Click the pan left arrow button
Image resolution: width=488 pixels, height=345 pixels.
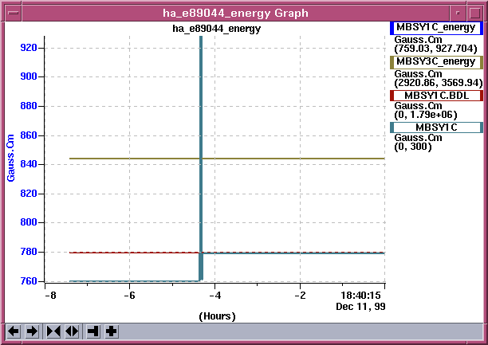tap(14, 331)
